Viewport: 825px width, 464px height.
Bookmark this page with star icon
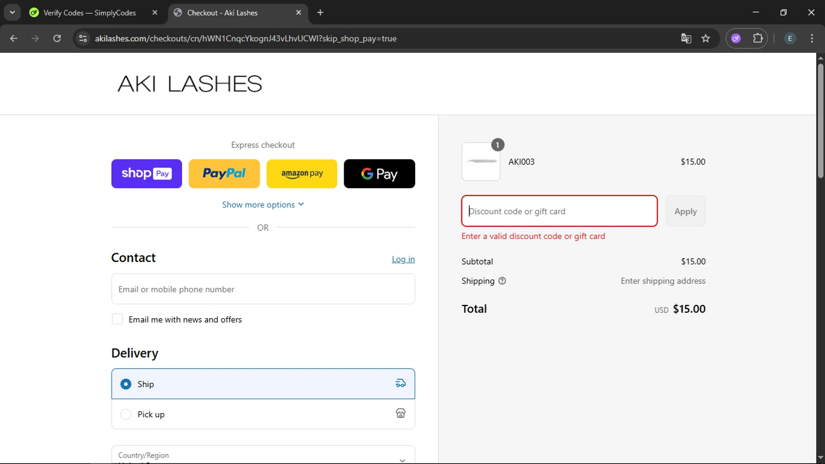point(706,39)
